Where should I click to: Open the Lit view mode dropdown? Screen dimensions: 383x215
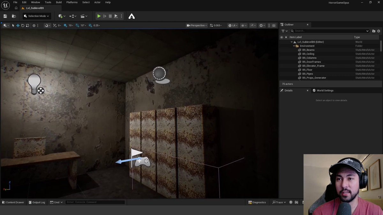pos(233,25)
